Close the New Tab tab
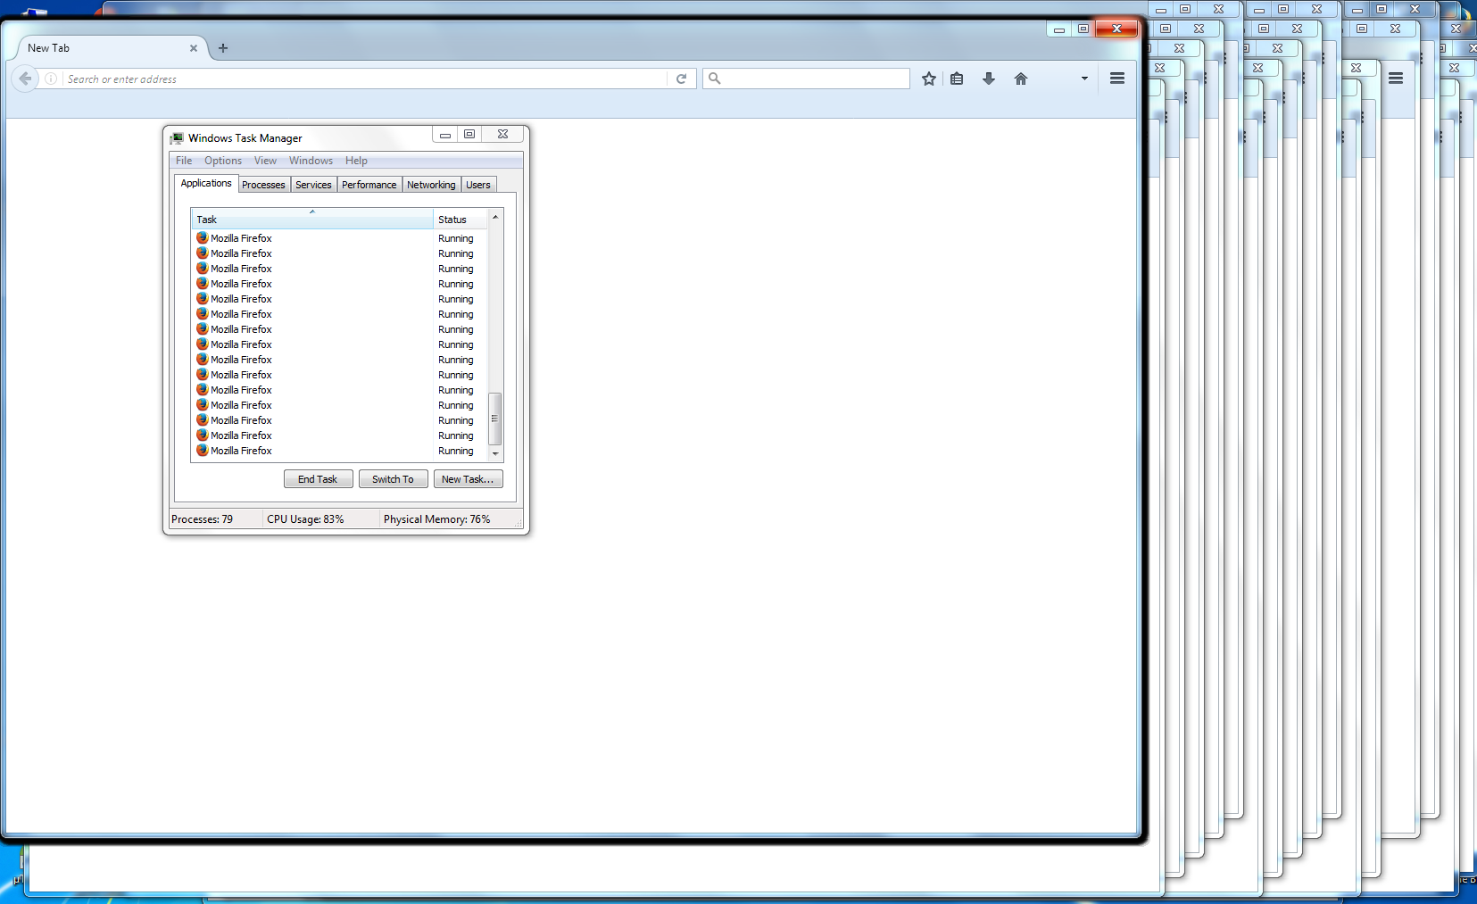This screenshot has width=1477, height=904. [x=194, y=48]
